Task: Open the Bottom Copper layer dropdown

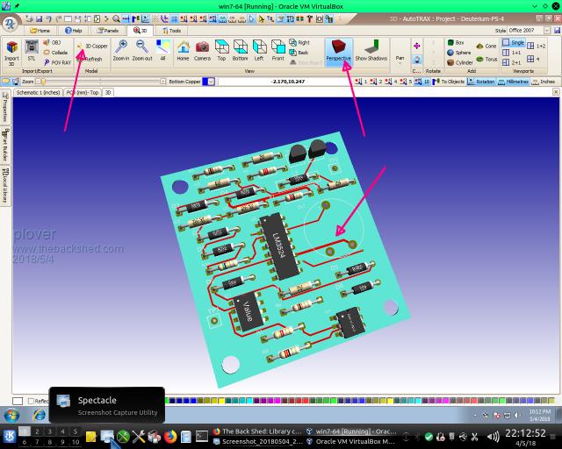Action: (208, 82)
